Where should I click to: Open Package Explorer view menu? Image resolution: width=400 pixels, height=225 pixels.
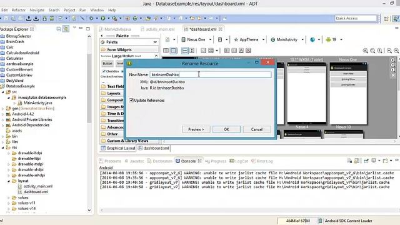point(74,27)
